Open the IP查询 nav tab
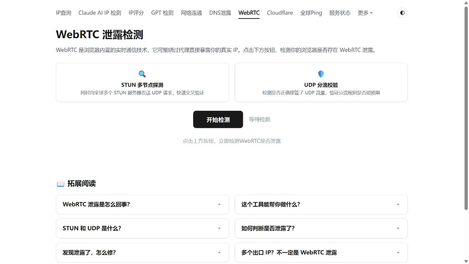 [63, 13]
